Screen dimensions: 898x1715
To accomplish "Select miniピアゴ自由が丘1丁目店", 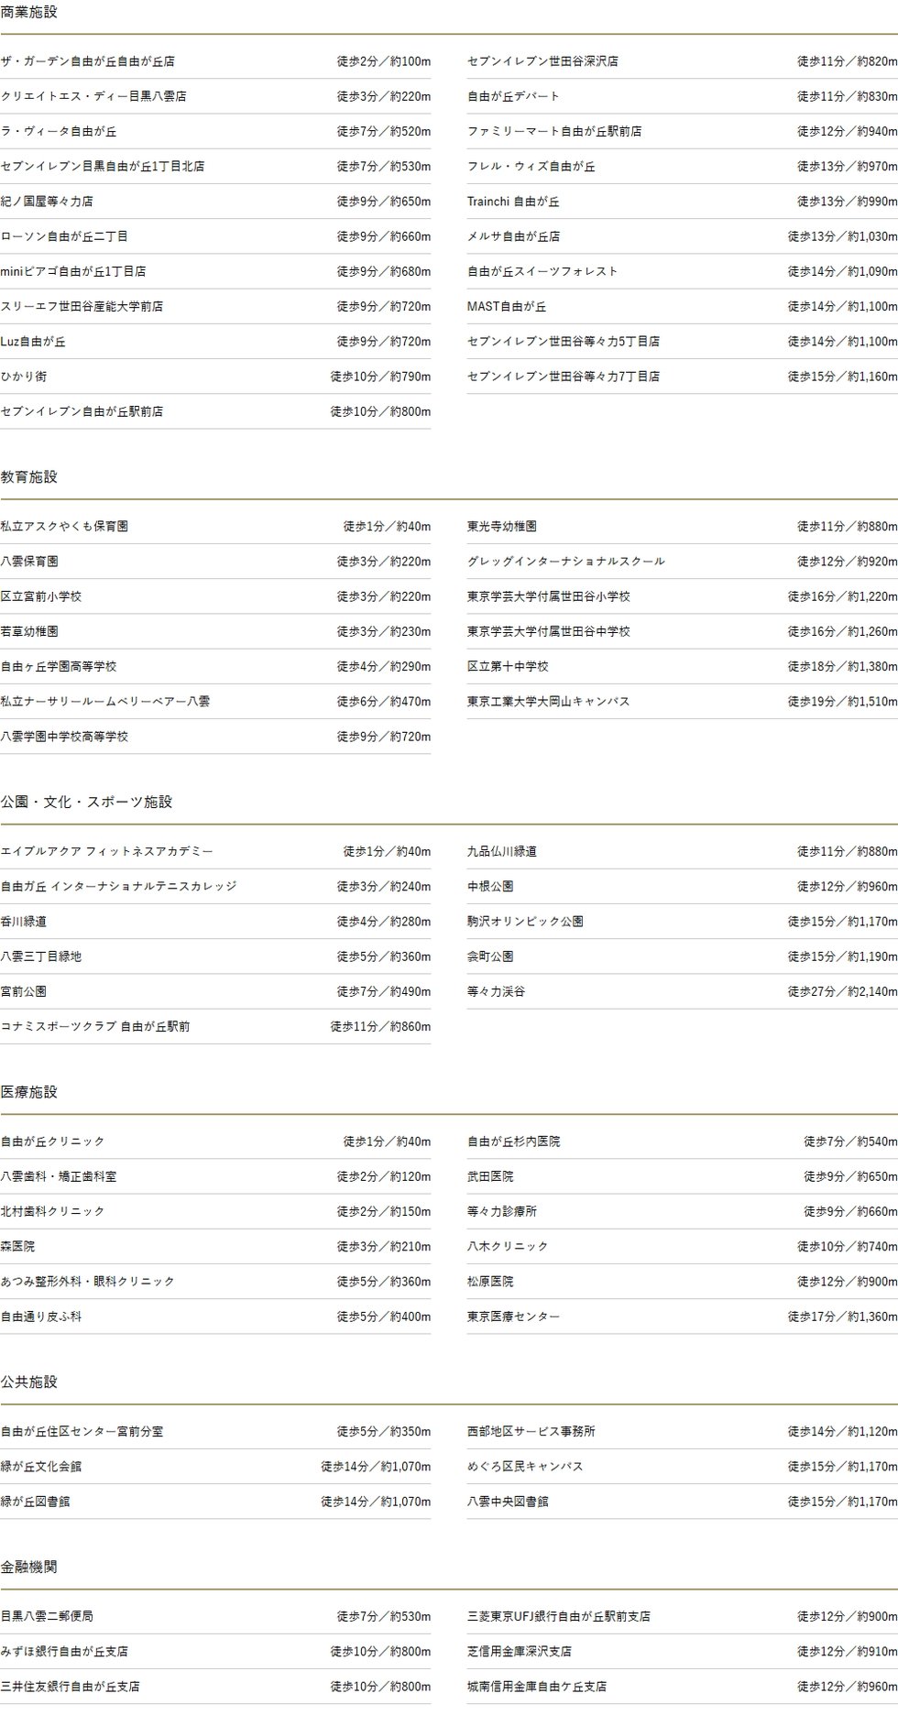I will [215, 271].
